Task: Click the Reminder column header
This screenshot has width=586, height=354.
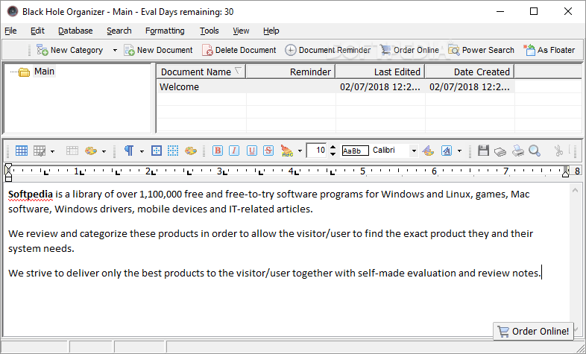Action: tap(290, 72)
